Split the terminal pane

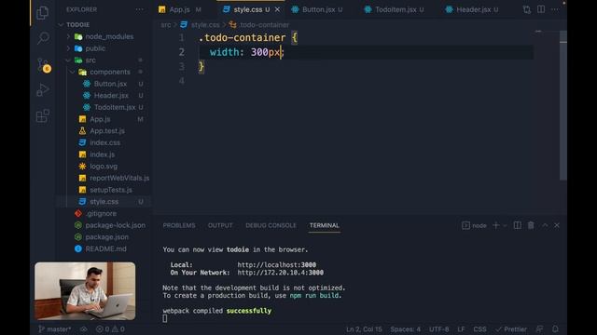(x=517, y=225)
